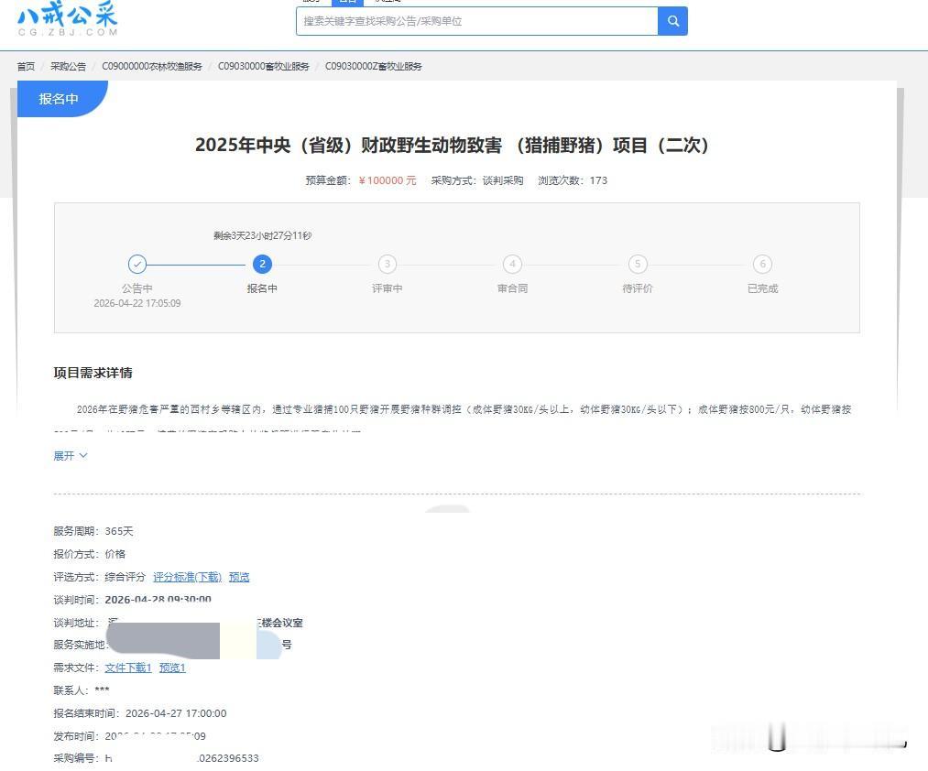Image resolution: width=928 pixels, height=771 pixels.
Task: Click the project title heading
Action: 453,145
